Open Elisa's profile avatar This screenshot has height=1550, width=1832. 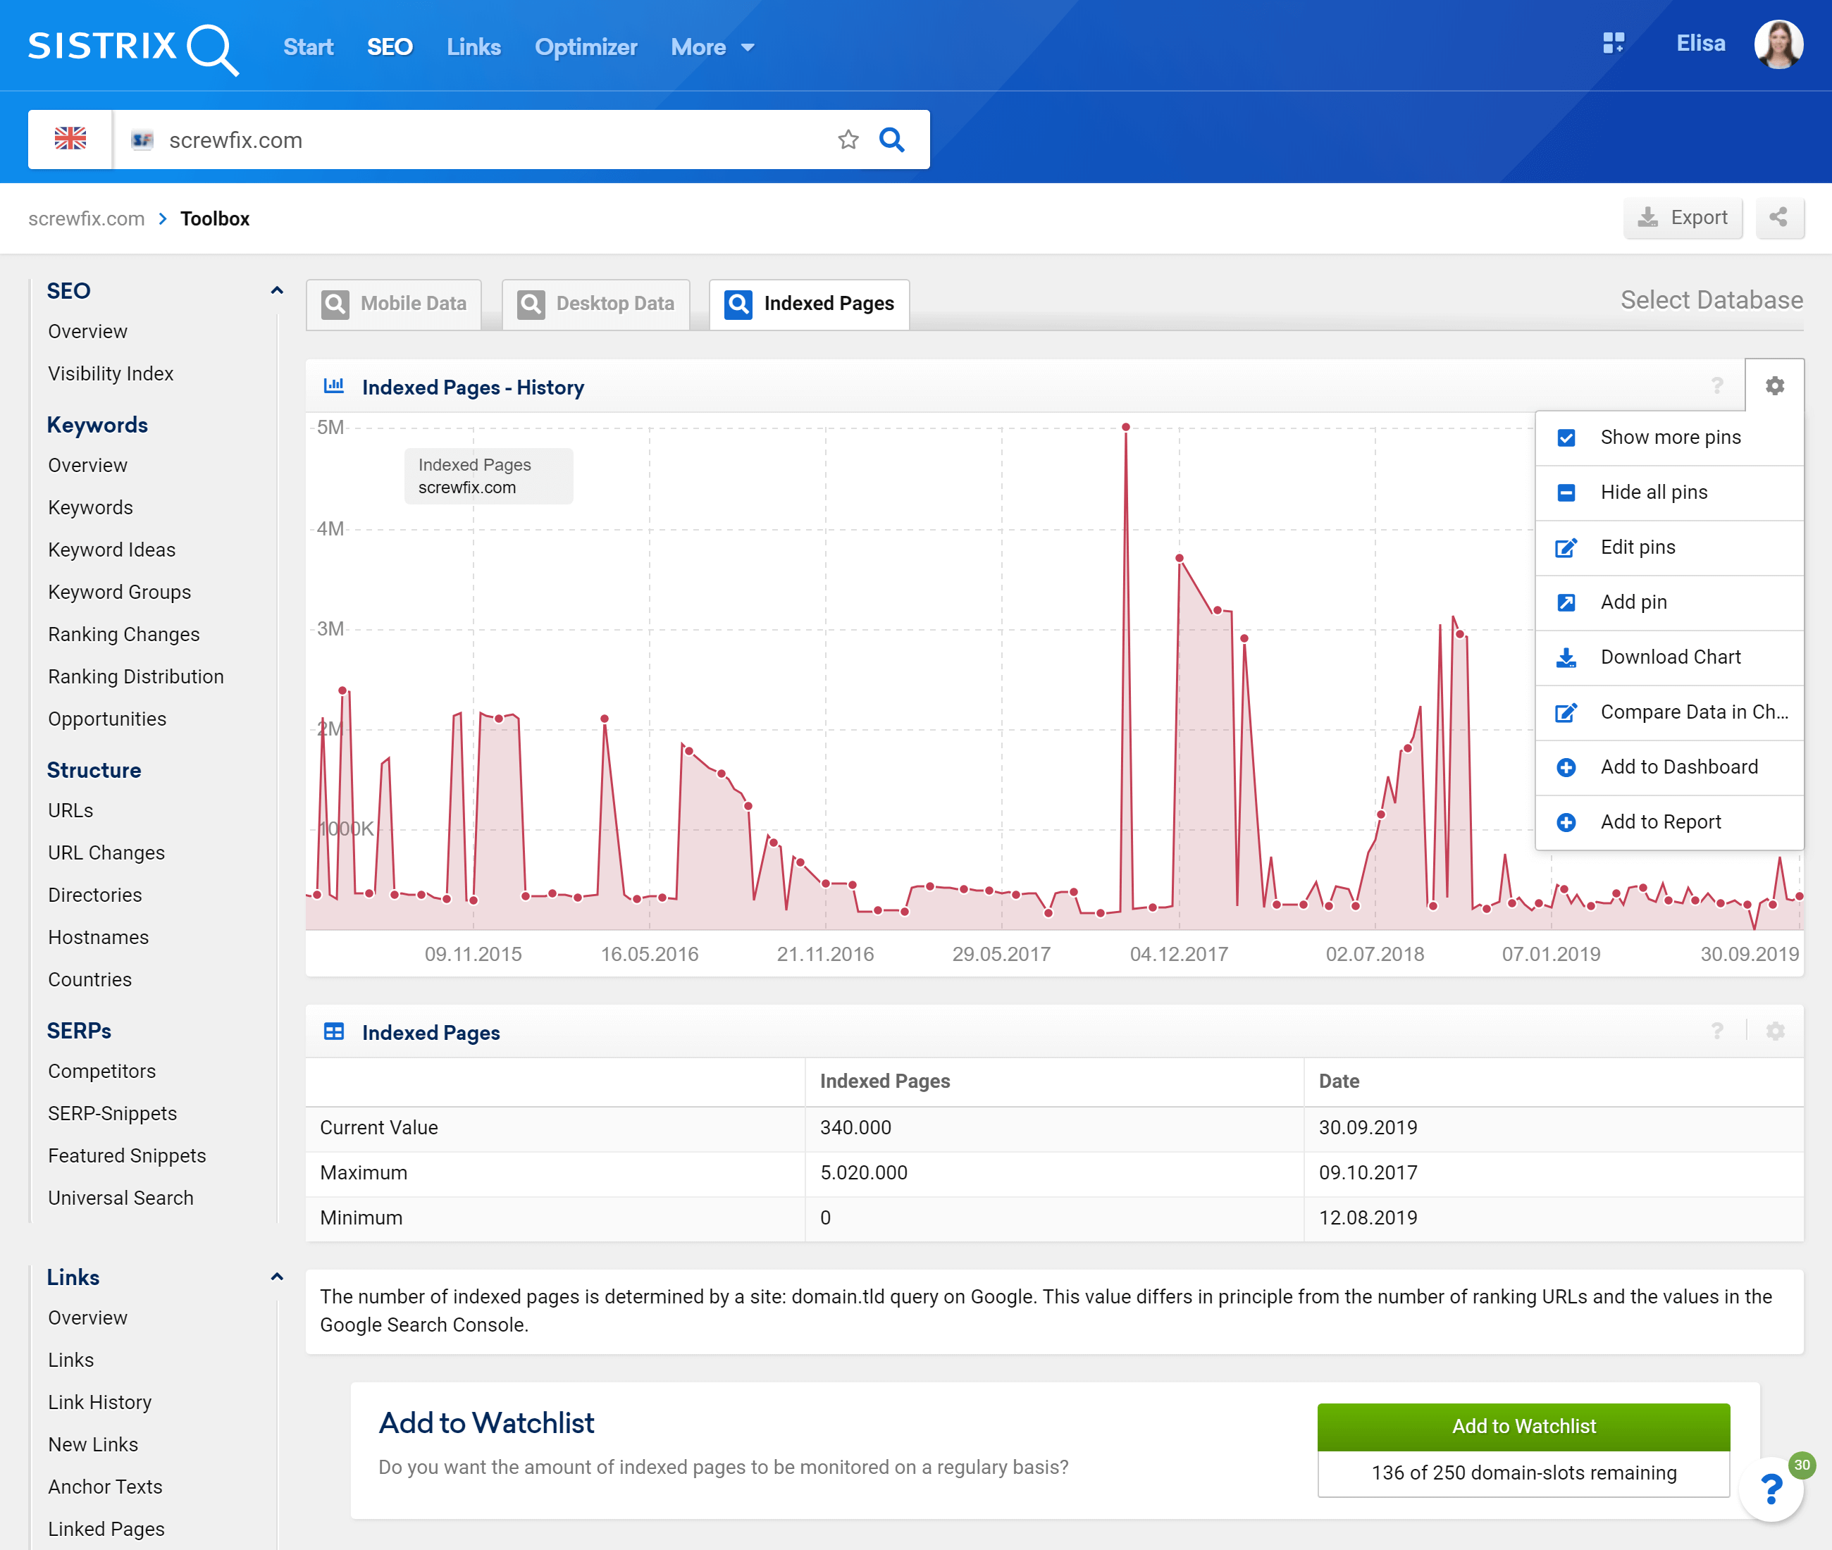pos(1778,44)
